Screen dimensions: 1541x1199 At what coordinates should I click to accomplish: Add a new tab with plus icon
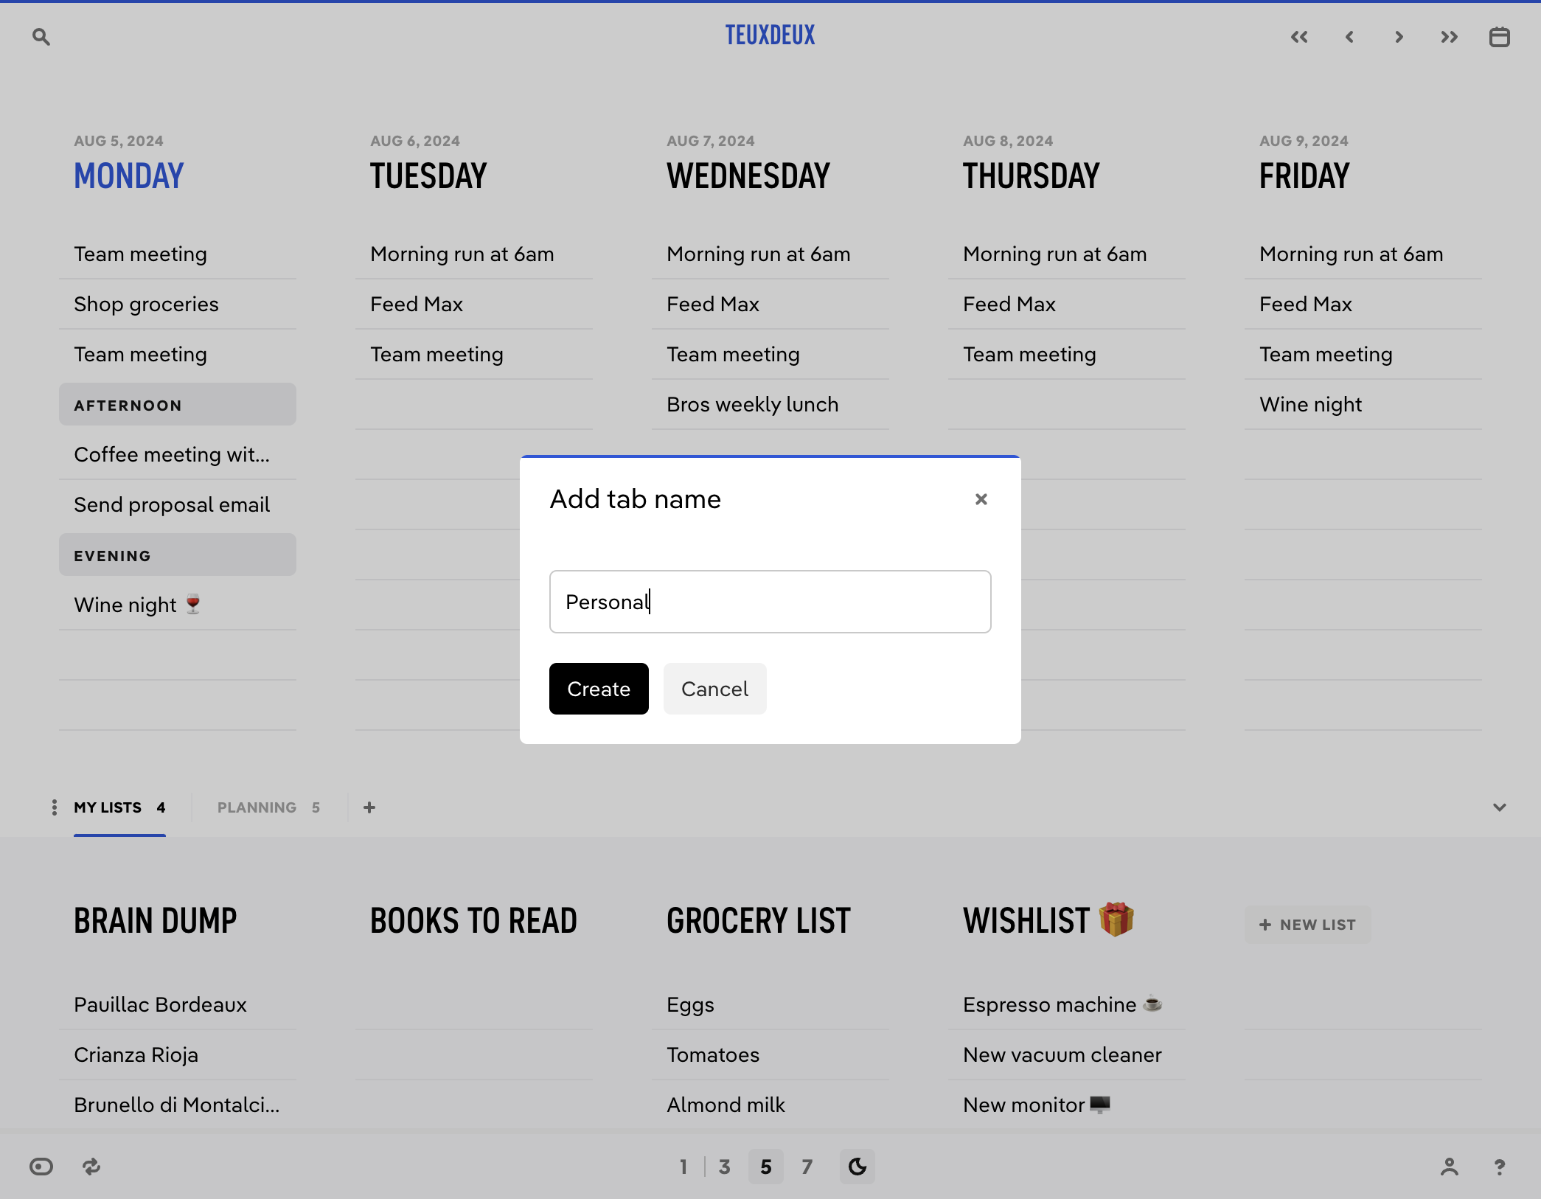tap(369, 807)
